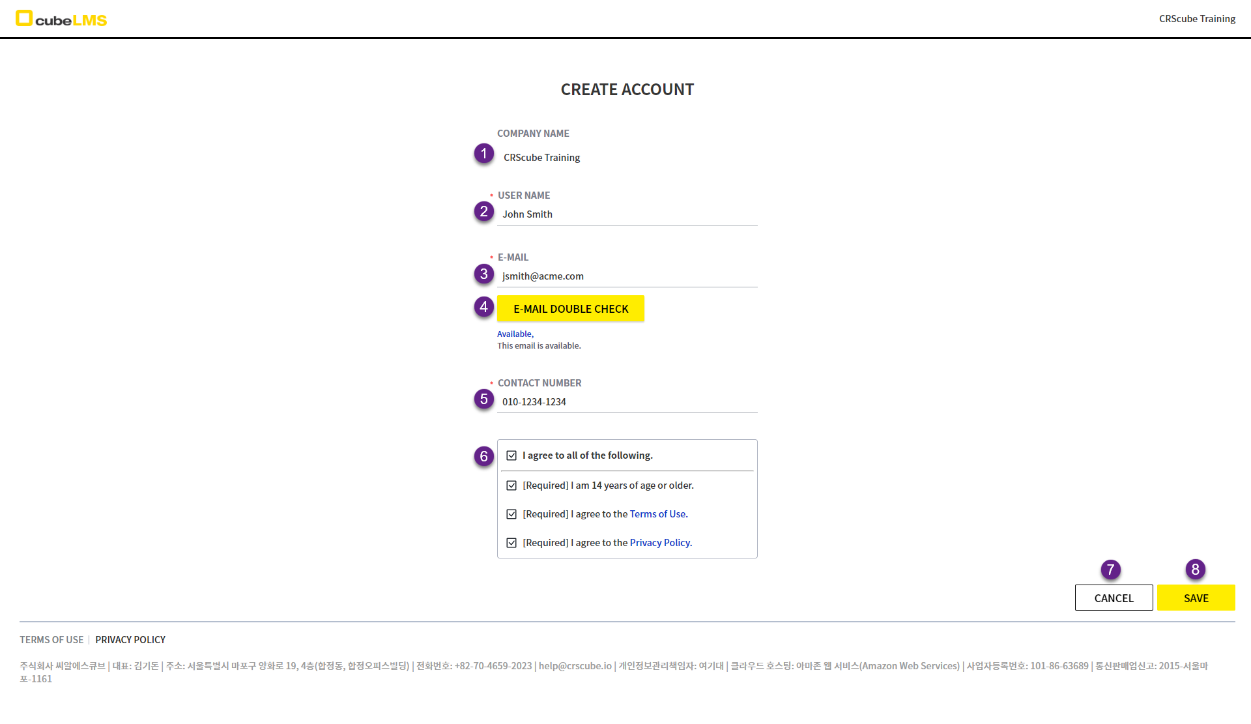1251x724 pixels.
Task: Toggle the Privacy Policy agreement checkbox
Action: coord(511,543)
